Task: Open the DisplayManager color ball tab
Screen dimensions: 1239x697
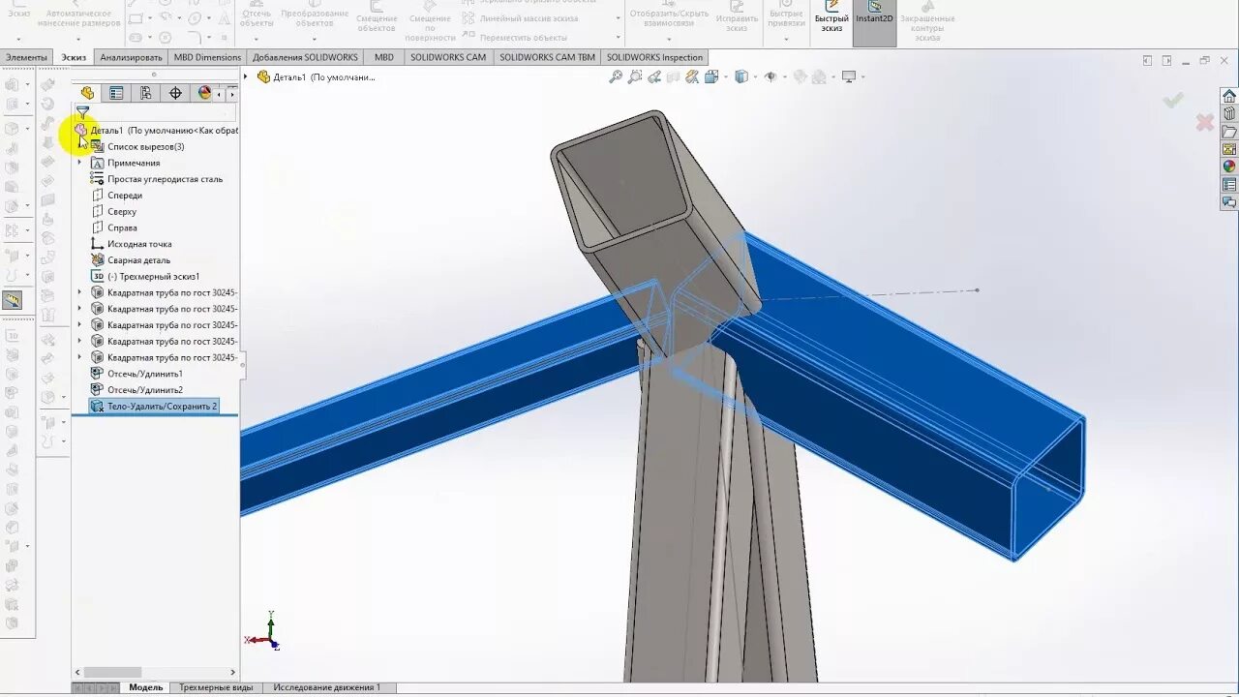Action: (x=204, y=93)
